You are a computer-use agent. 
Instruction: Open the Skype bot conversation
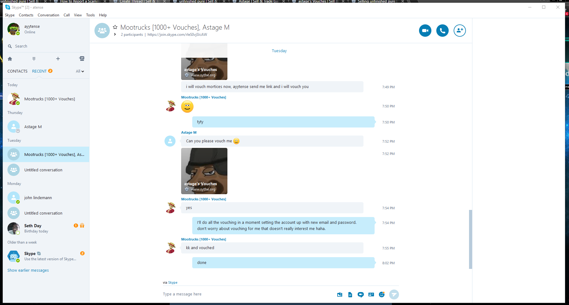(x=46, y=256)
